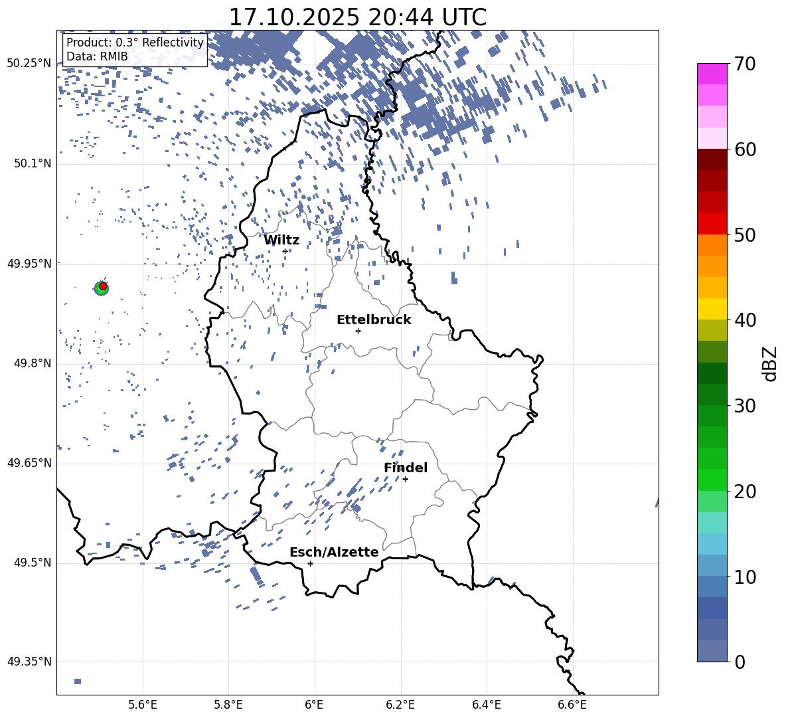Click the 0 colorbar tick value
The image size is (786, 718).
[740, 662]
